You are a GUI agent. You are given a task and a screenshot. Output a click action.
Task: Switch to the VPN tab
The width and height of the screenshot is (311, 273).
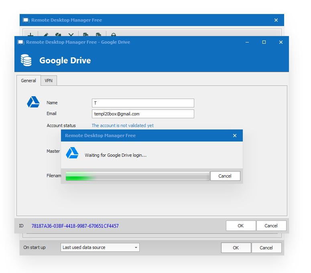49,81
